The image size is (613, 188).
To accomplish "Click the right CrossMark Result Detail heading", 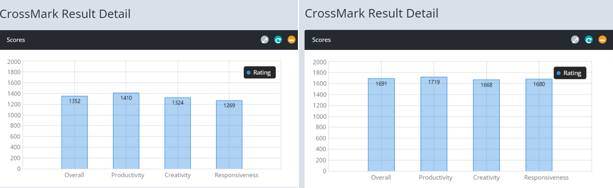I will pos(371,14).
